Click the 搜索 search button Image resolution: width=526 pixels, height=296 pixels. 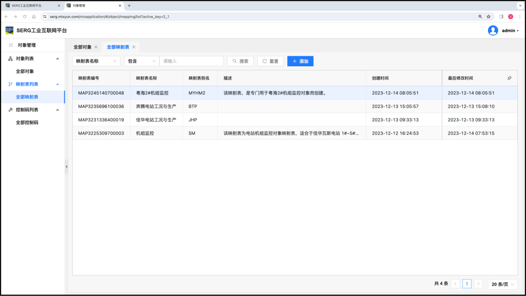240,61
